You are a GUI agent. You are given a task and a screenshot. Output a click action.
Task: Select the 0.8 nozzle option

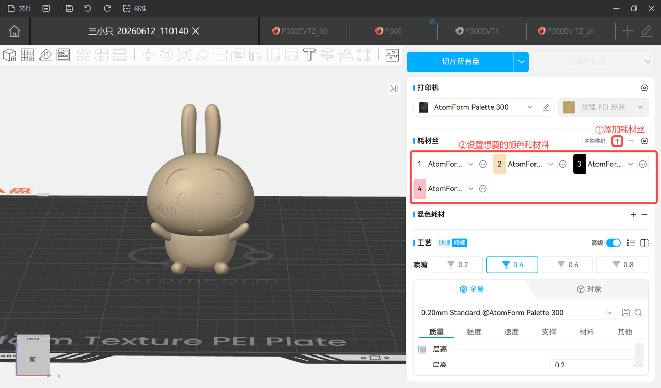coord(622,265)
